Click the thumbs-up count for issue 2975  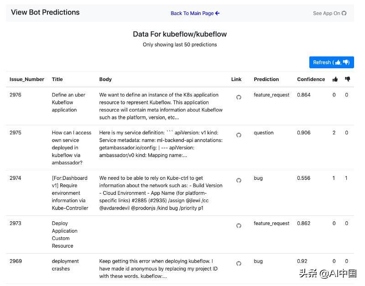tap(334, 133)
